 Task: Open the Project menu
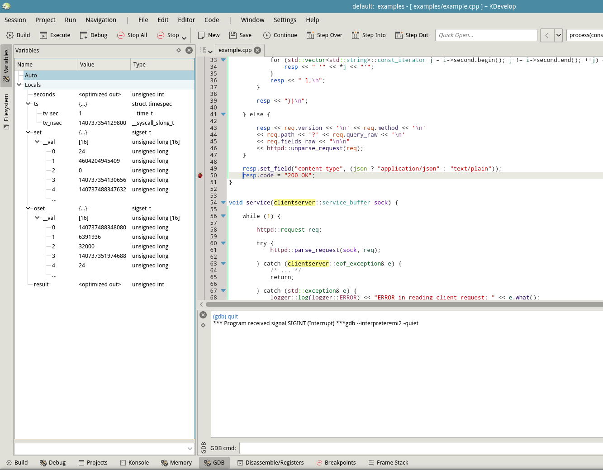(x=45, y=20)
